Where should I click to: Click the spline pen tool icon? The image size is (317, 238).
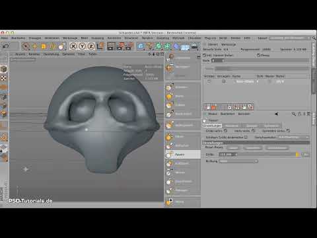coord(150,46)
